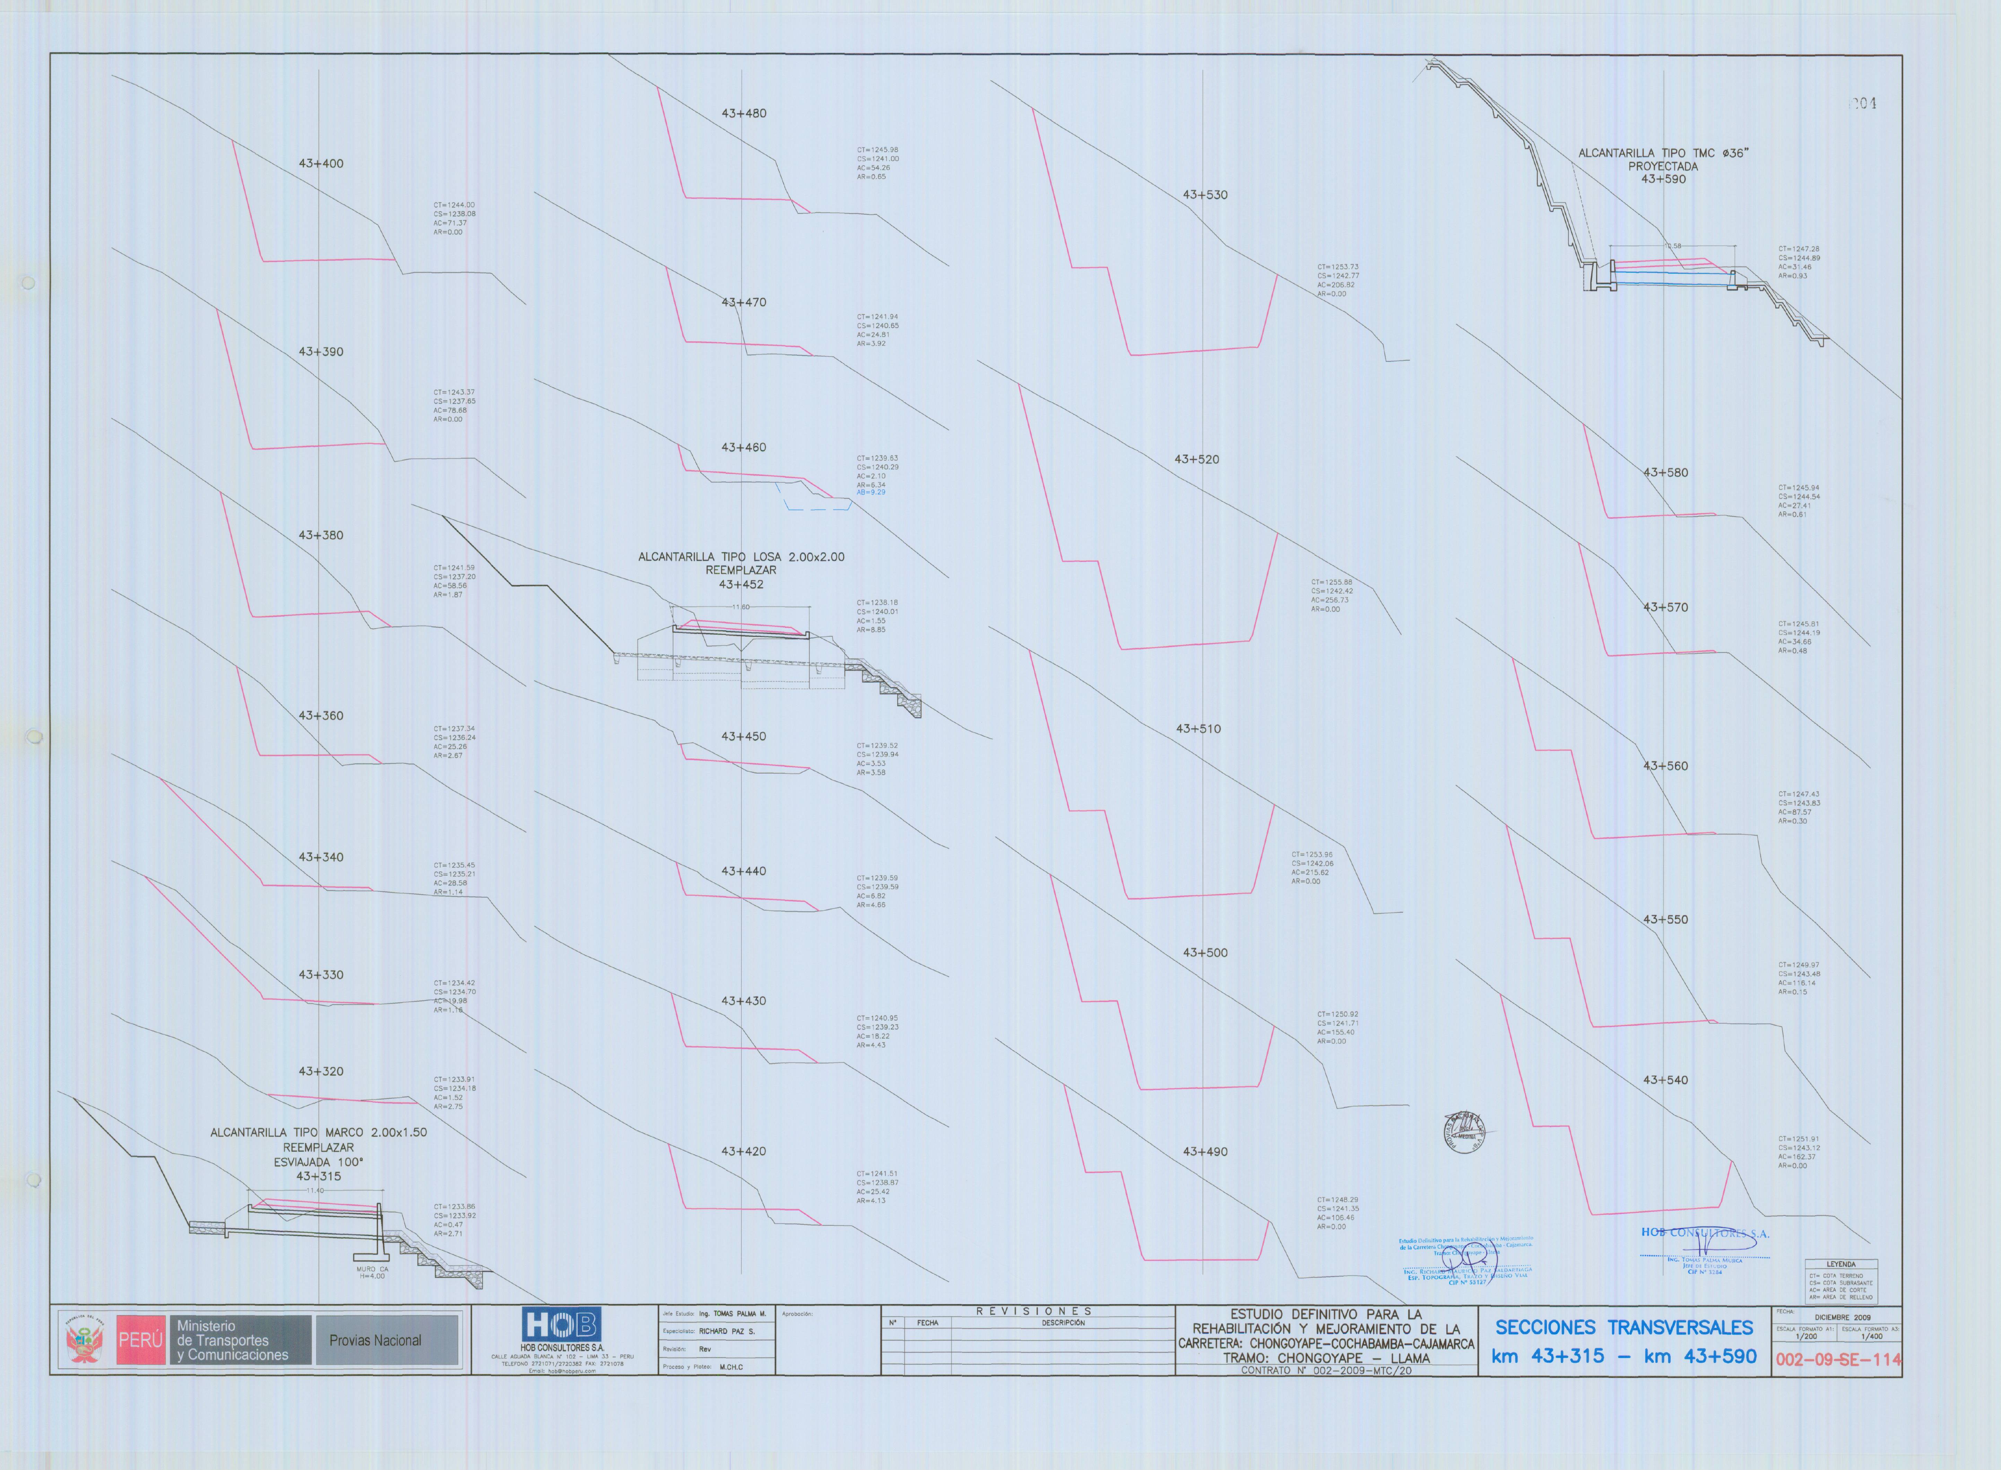
Task: Click the DESCRIPCIÓN column header
Action: point(1063,1323)
